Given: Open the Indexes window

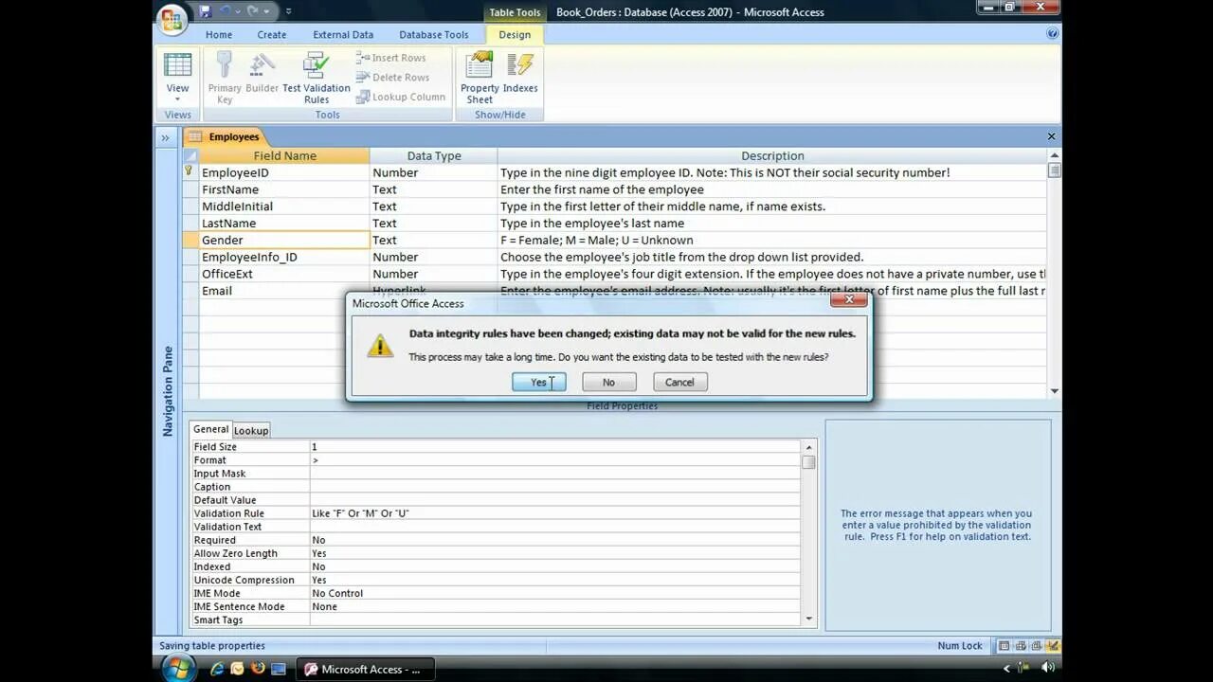Looking at the screenshot, I should (x=520, y=74).
